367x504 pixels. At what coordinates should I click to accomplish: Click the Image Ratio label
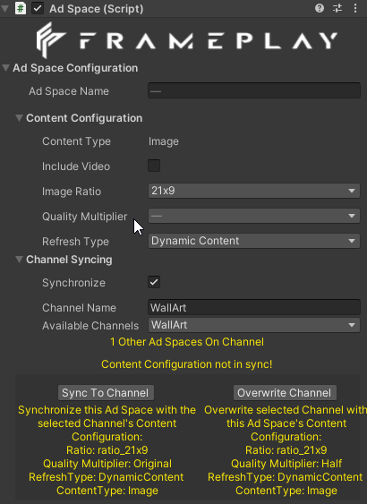pos(72,192)
